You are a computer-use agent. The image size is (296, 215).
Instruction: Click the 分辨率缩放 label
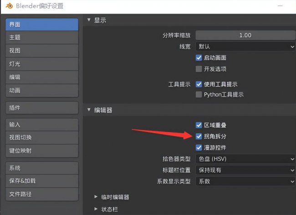pos(177,35)
